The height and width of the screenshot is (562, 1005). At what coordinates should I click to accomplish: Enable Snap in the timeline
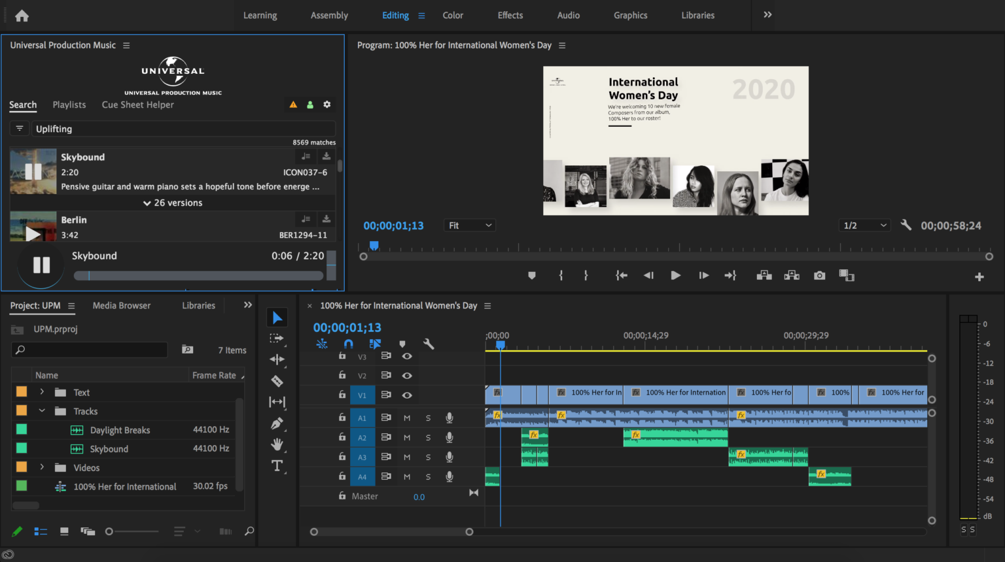pos(349,344)
